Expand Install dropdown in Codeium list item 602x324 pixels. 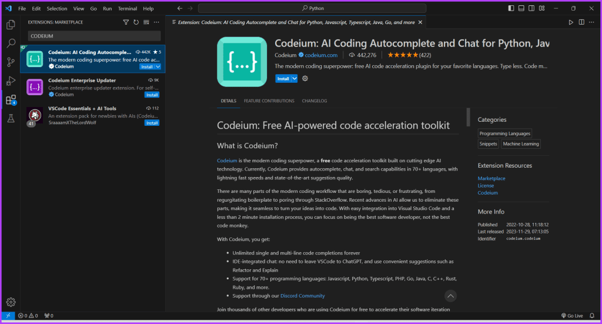158,67
